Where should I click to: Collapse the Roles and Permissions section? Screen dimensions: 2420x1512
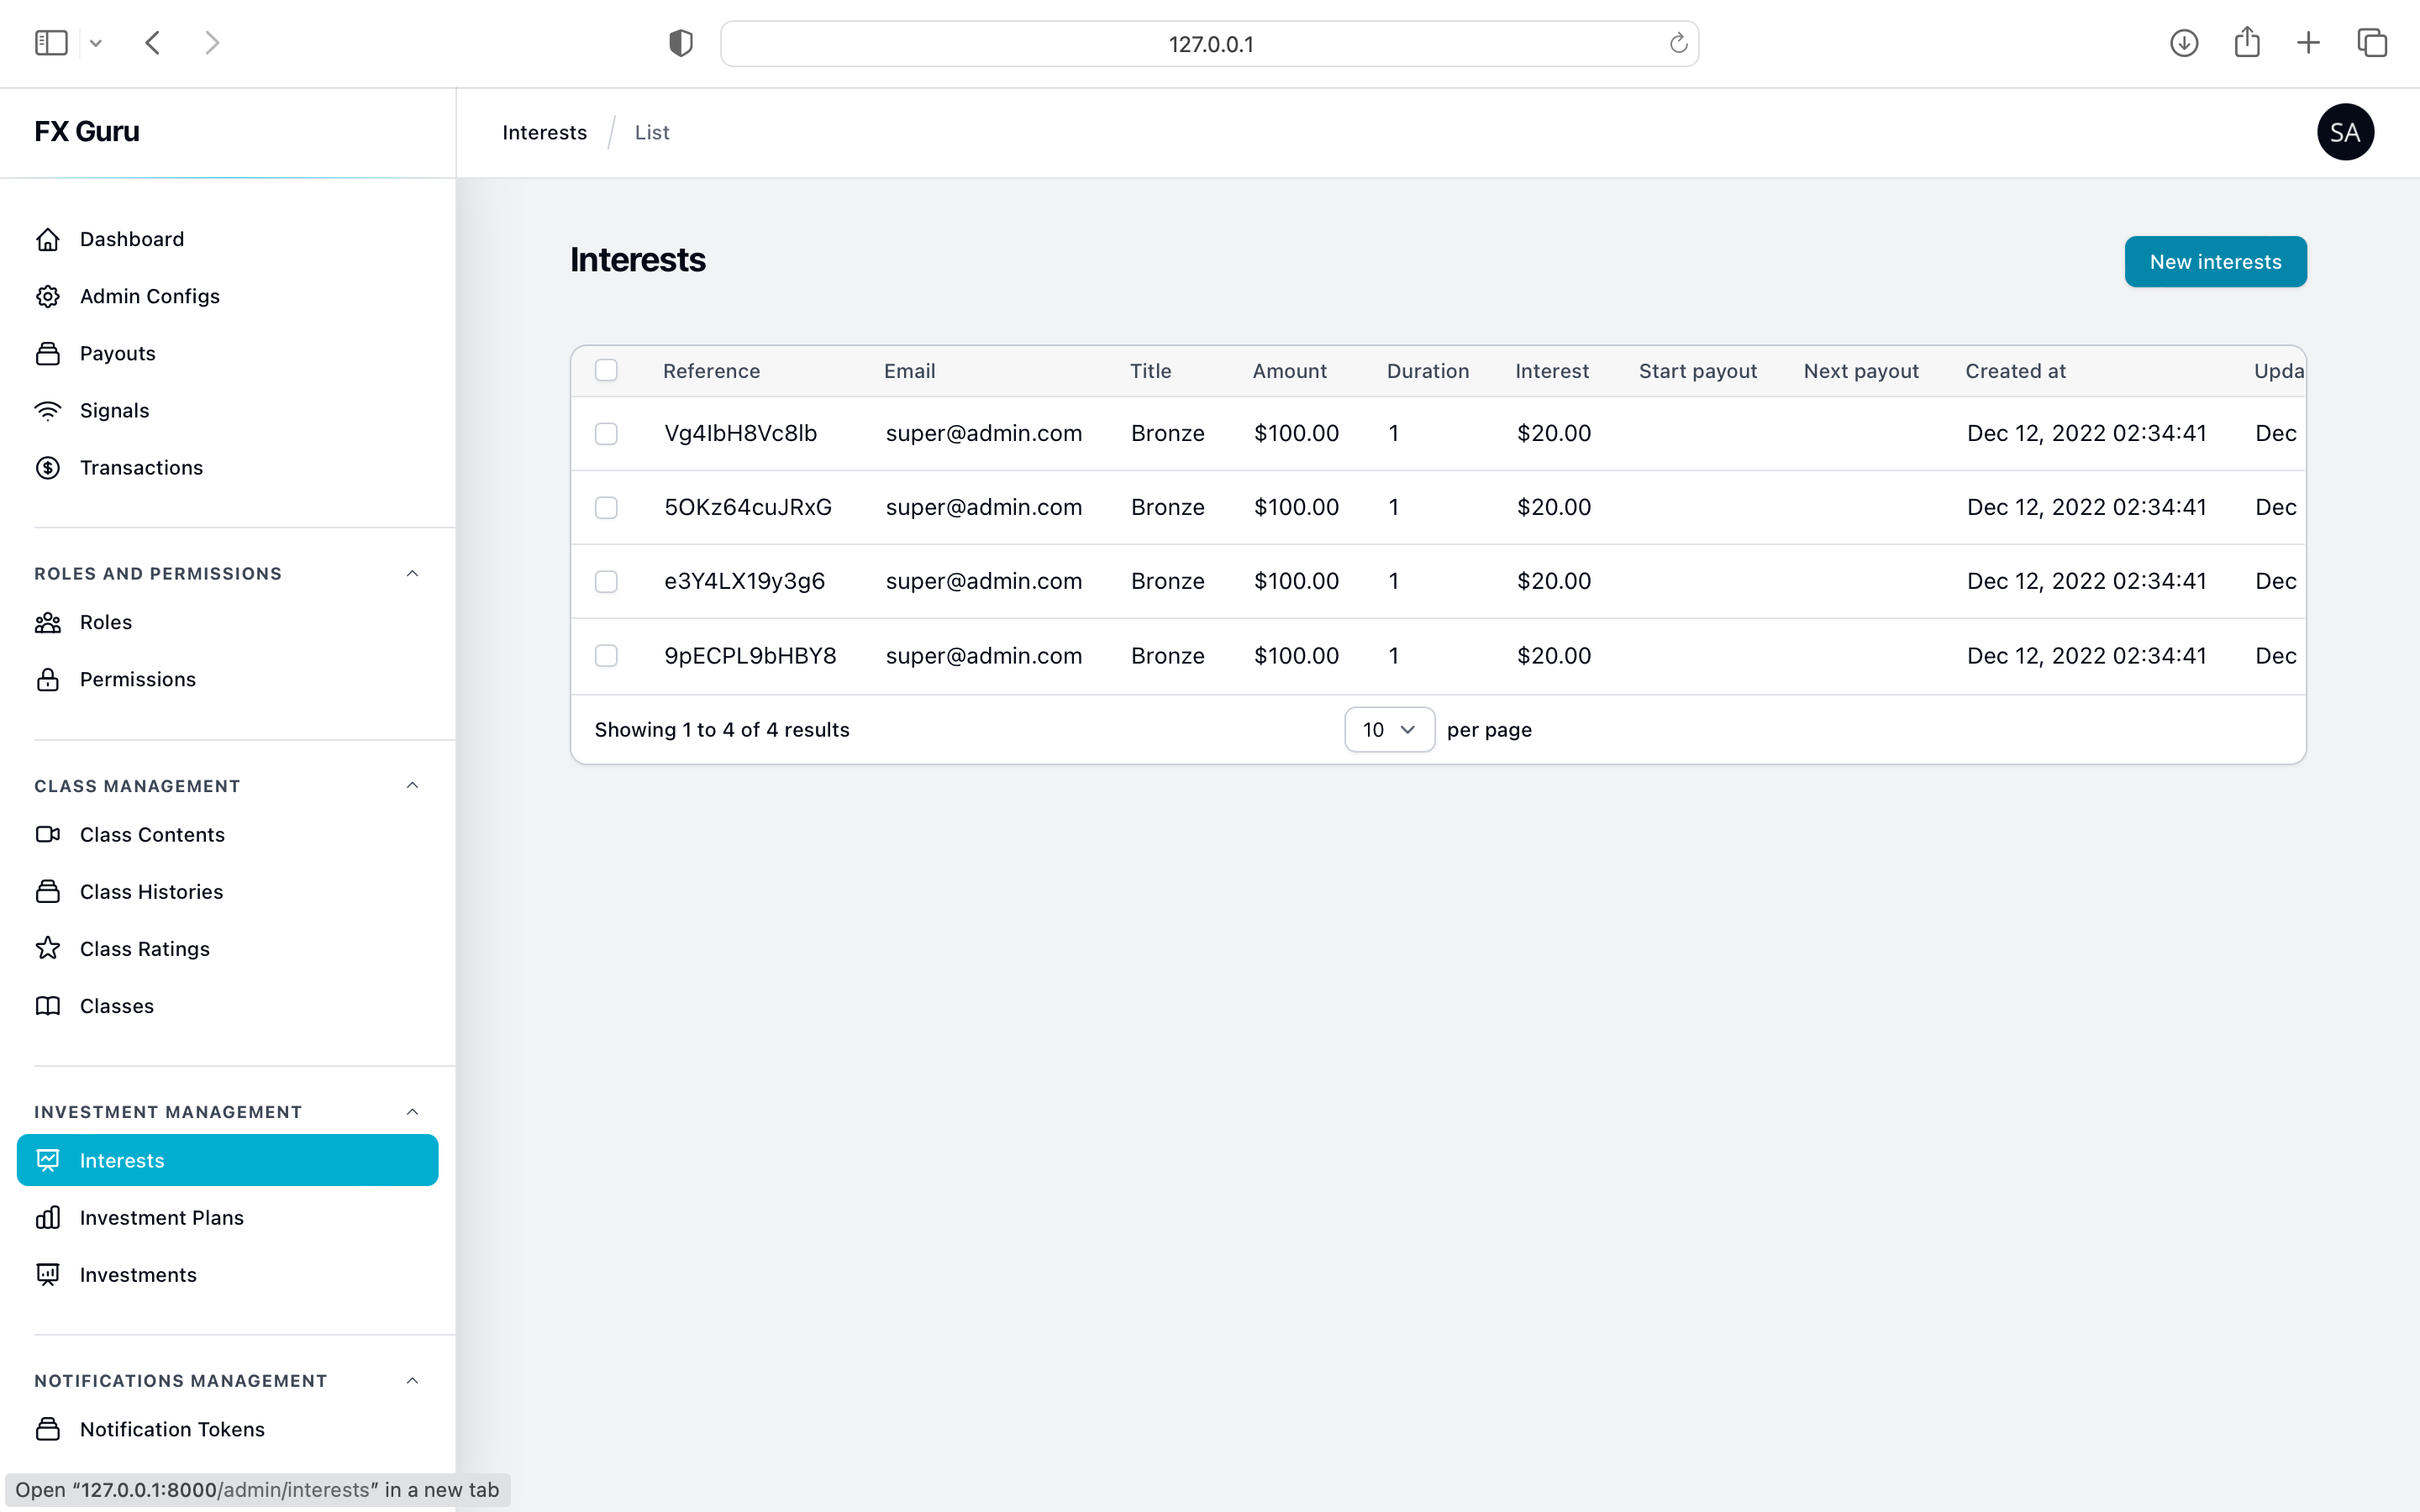click(x=412, y=574)
